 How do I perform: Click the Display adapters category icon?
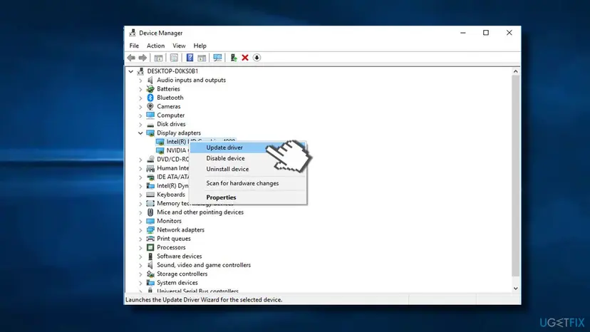[x=150, y=133]
